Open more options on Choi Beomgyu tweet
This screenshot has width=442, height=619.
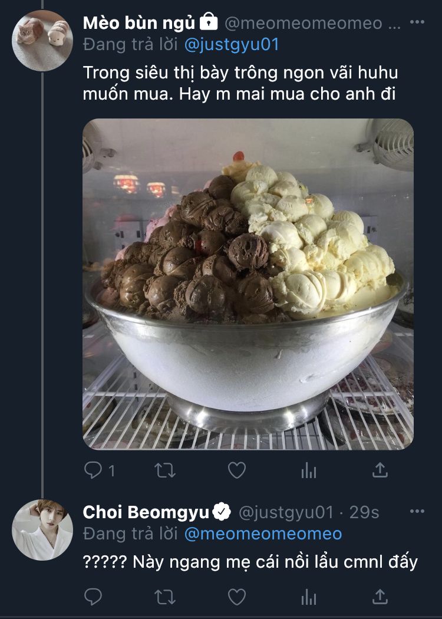(x=417, y=511)
